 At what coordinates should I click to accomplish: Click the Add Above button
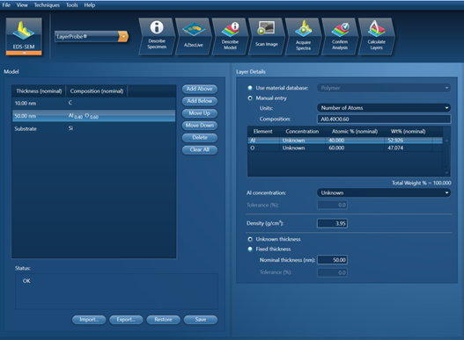pyautogui.click(x=200, y=89)
